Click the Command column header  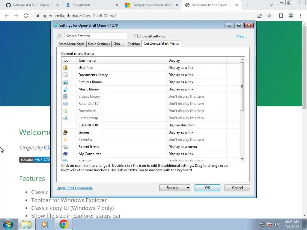pyautogui.click(x=121, y=60)
